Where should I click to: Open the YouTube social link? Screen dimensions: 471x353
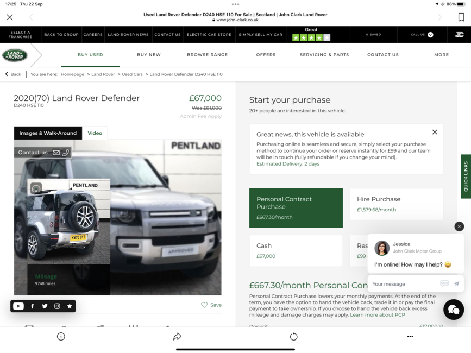click(x=18, y=306)
